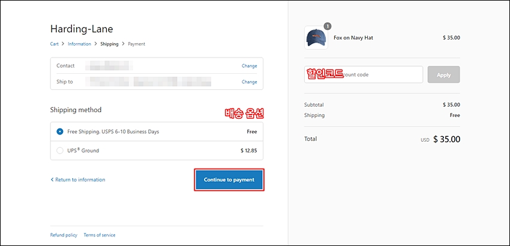
Task: Click the Total amount $ 35.00
Action: [446, 139]
